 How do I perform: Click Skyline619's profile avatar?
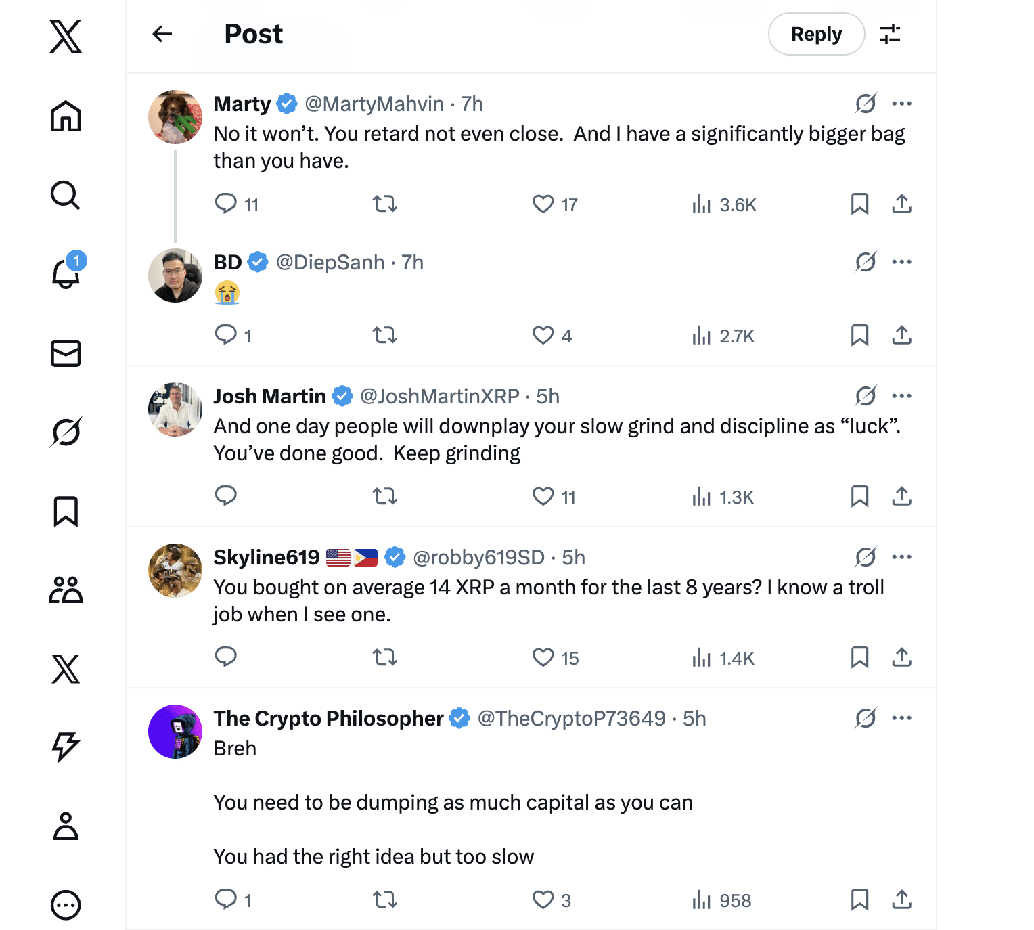point(175,571)
